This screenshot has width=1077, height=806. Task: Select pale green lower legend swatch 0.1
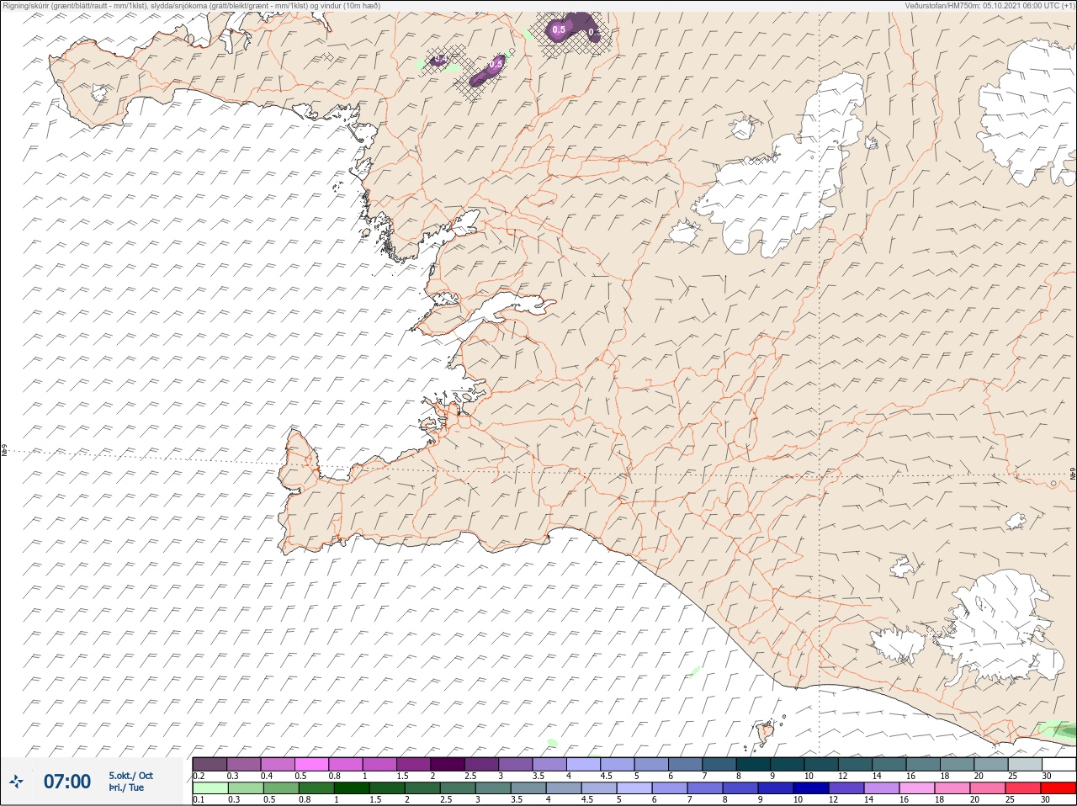click(210, 788)
